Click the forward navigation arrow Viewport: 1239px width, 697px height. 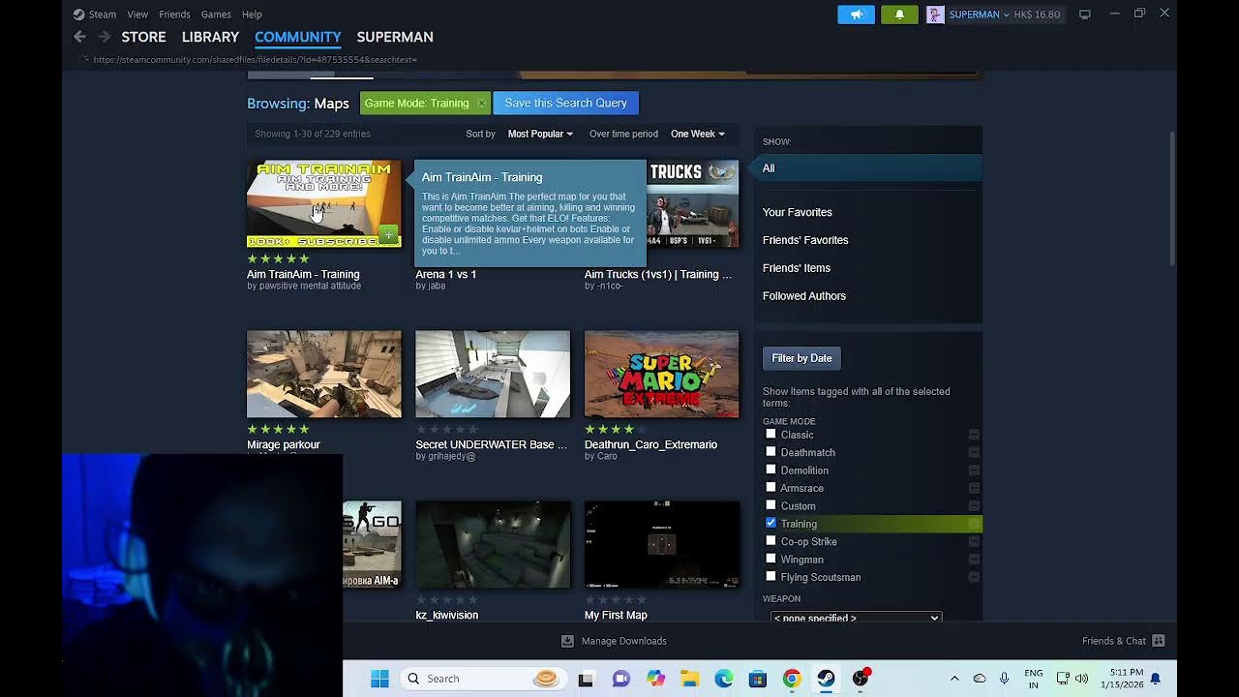104,37
